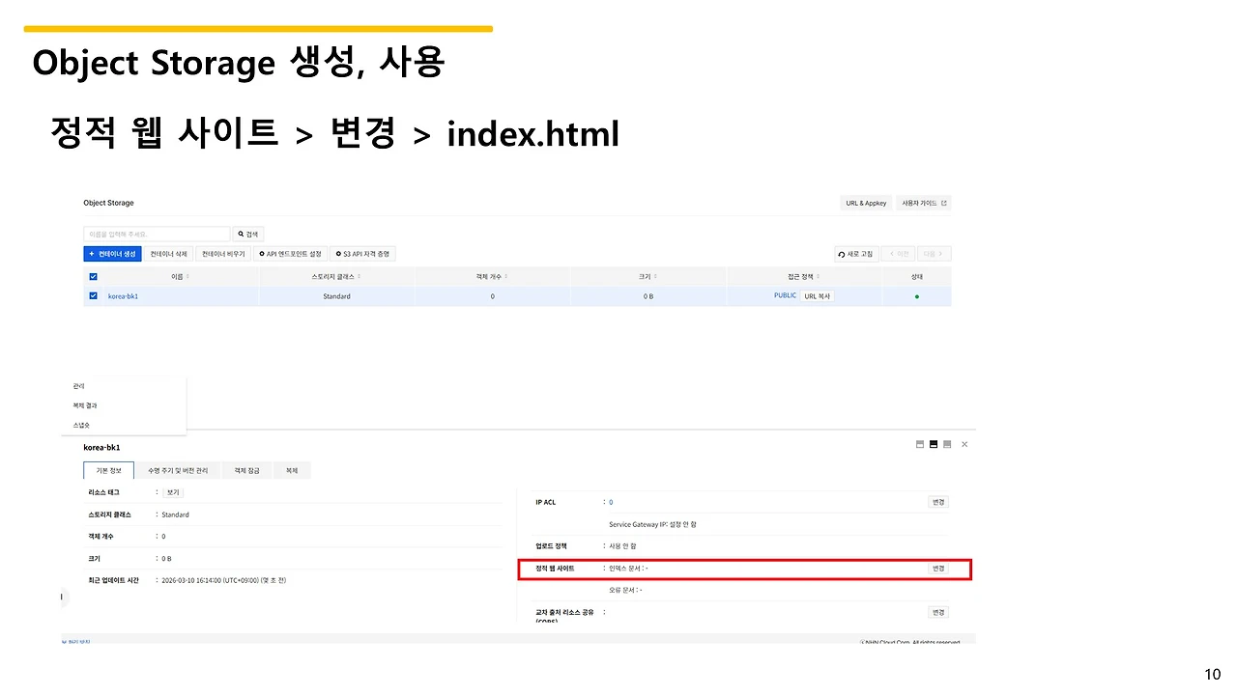
Task: Select the split-view panel layout icon
Action: click(x=920, y=444)
